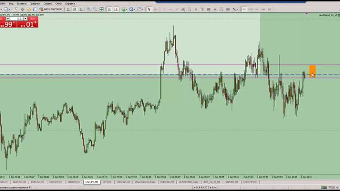Open the Вид menu
Screen dimensions: 340x191
(x=11, y=4)
